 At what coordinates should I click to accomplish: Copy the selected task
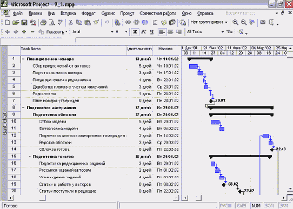pos(79,23)
